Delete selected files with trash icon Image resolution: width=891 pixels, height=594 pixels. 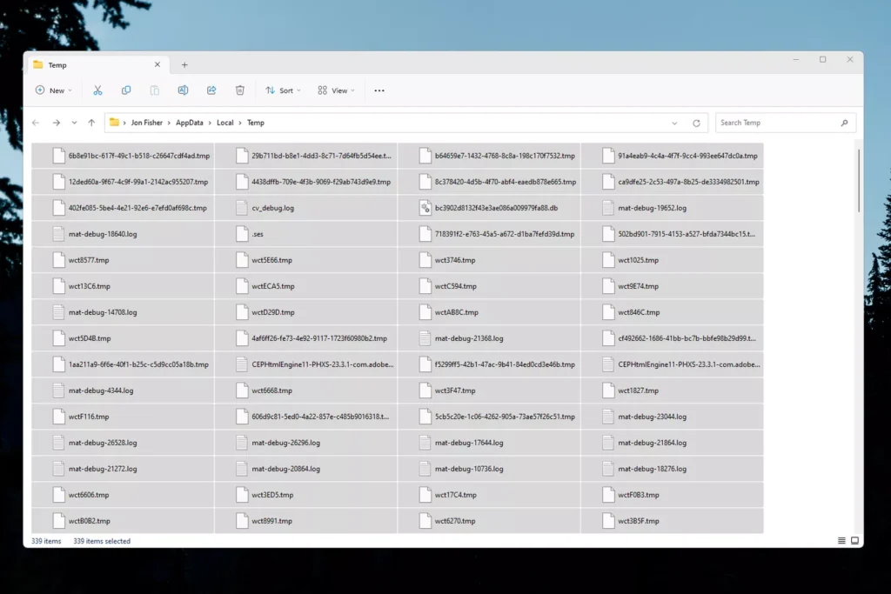[240, 90]
